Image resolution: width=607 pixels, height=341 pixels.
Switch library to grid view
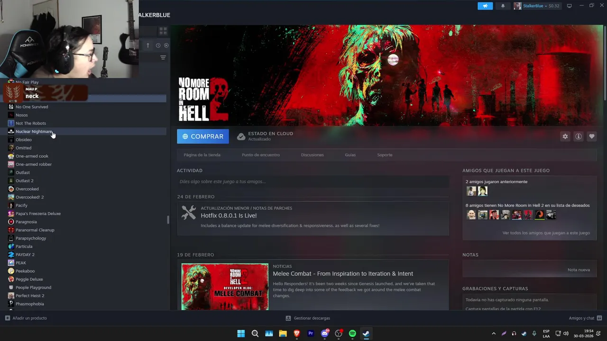(x=163, y=31)
